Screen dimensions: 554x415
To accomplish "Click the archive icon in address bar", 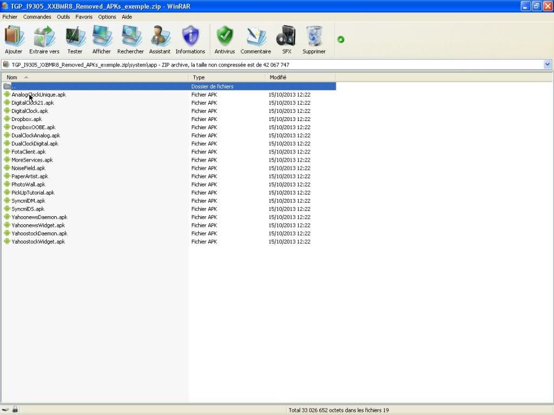I will pos(6,64).
